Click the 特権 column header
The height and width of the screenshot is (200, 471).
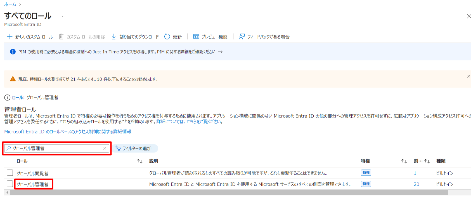pos(365,161)
